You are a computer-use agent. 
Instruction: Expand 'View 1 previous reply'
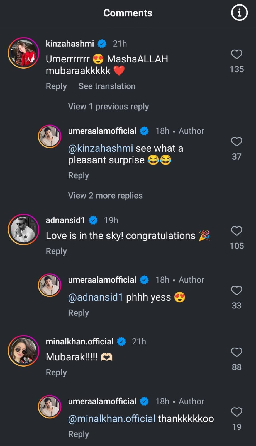tap(108, 107)
